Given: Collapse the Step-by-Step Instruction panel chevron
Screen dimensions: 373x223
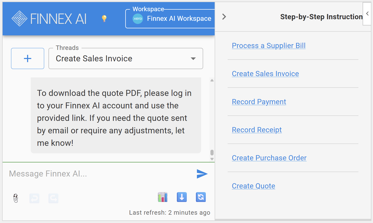Looking at the screenshot, I should [x=224, y=17].
